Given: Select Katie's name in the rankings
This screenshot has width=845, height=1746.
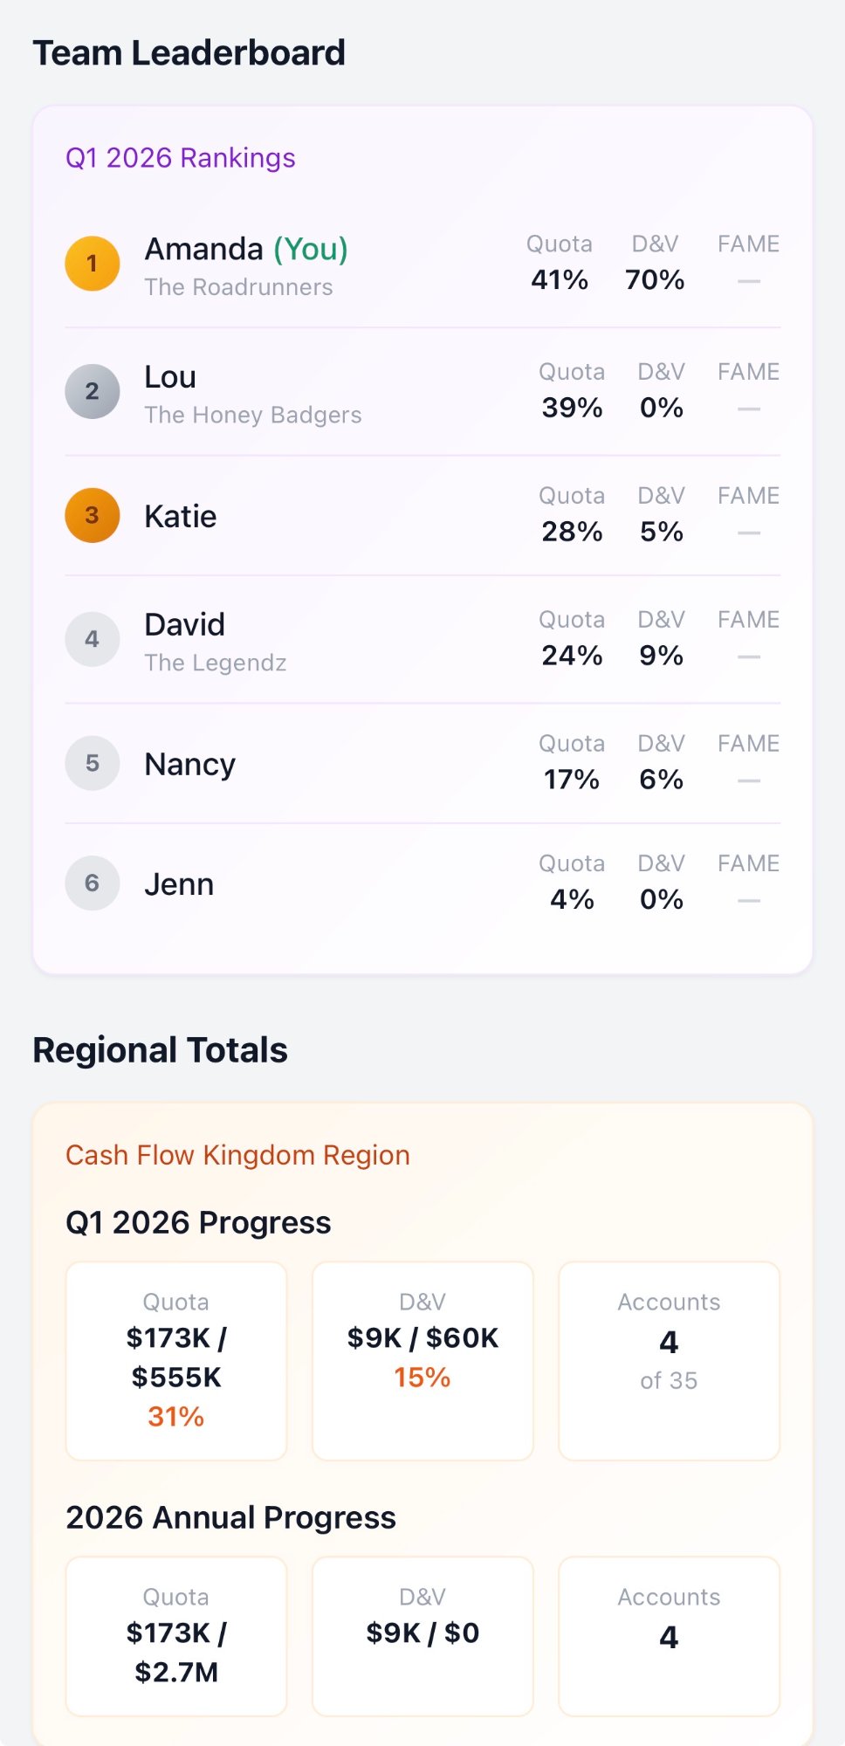Looking at the screenshot, I should pyautogui.click(x=181, y=516).
